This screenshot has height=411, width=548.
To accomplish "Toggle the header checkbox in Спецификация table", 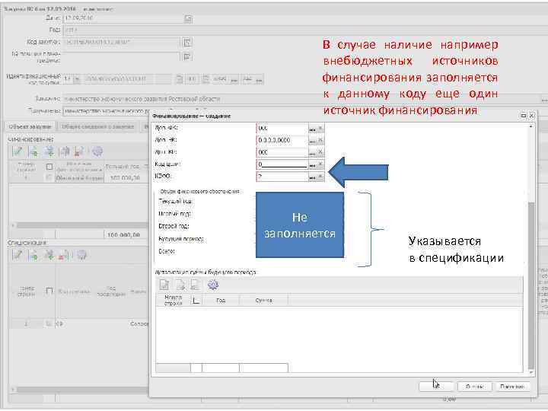I will pyautogui.click(x=49, y=291).
